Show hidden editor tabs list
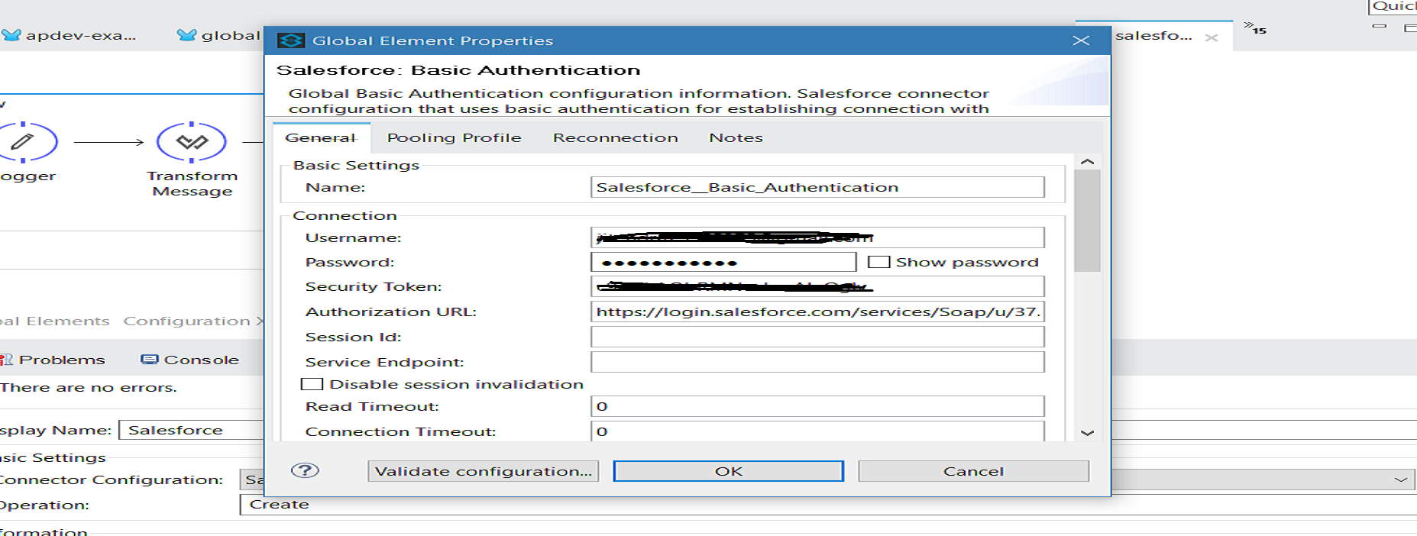This screenshot has width=1417, height=536. pos(1254,28)
